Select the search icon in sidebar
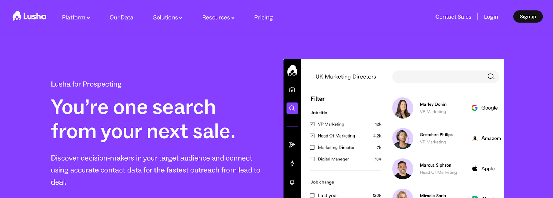The width and height of the screenshot is (553, 198). coord(292,109)
